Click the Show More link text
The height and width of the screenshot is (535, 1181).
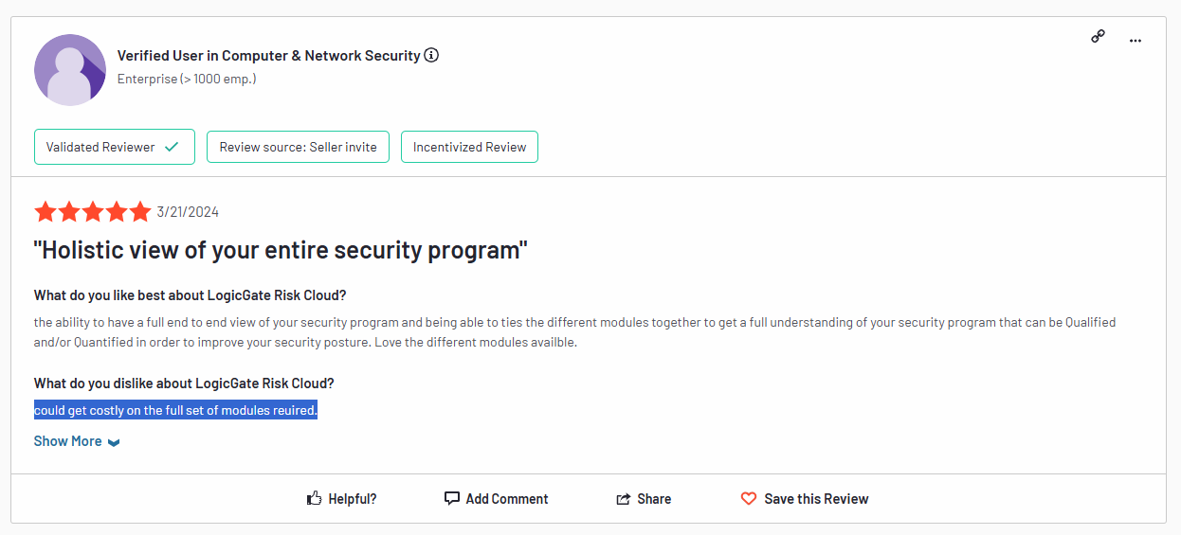tap(67, 441)
